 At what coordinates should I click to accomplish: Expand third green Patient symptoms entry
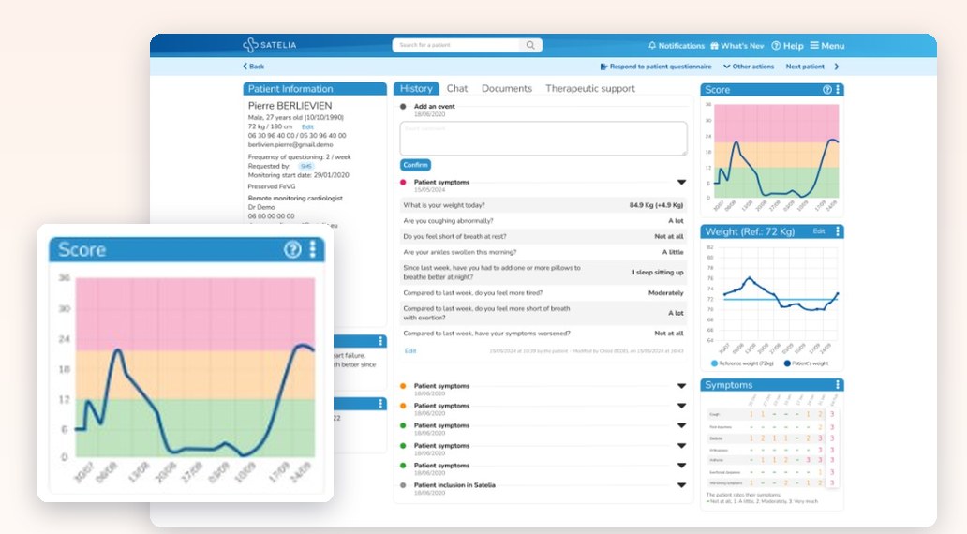[x=681, y=466]
